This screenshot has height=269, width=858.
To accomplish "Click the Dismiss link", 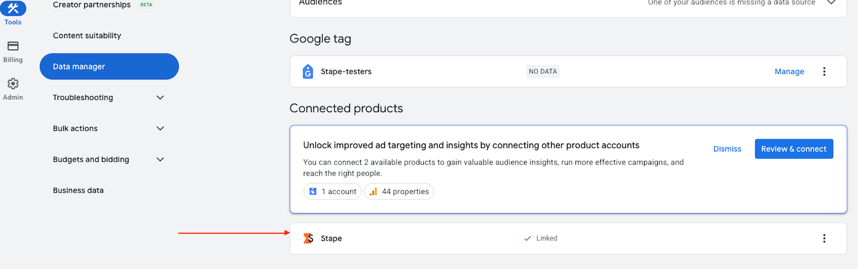I will point(727,149).
